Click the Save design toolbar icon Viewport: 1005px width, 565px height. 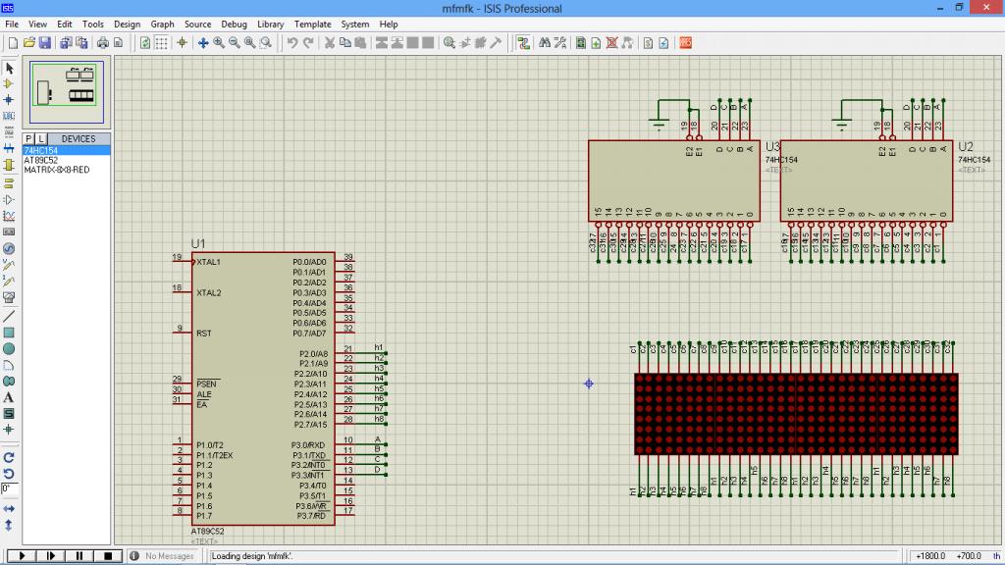(45, 43)
